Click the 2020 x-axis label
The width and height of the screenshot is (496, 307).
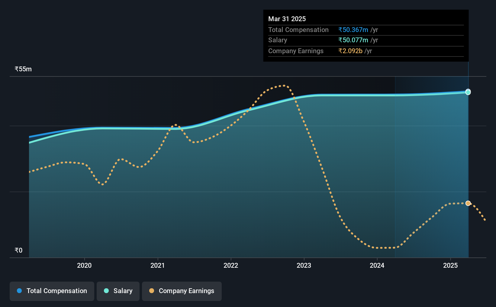pyautogui.click(x=84, y=265)
